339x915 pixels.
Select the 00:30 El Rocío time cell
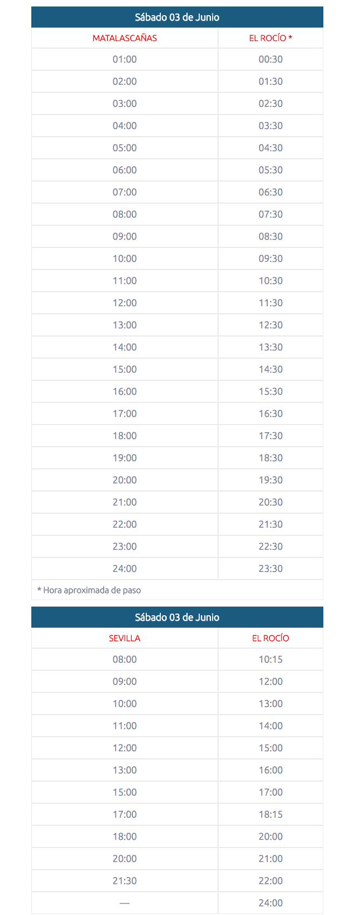[x=270, y=59]
